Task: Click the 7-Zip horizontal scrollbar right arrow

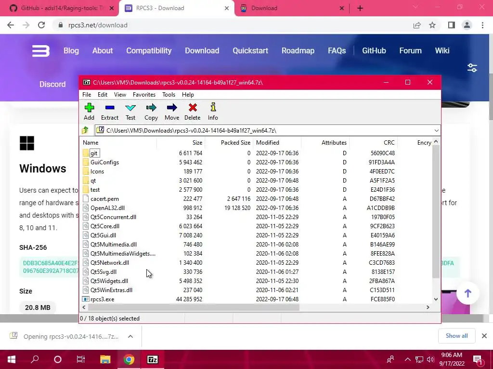Action: 428,307
